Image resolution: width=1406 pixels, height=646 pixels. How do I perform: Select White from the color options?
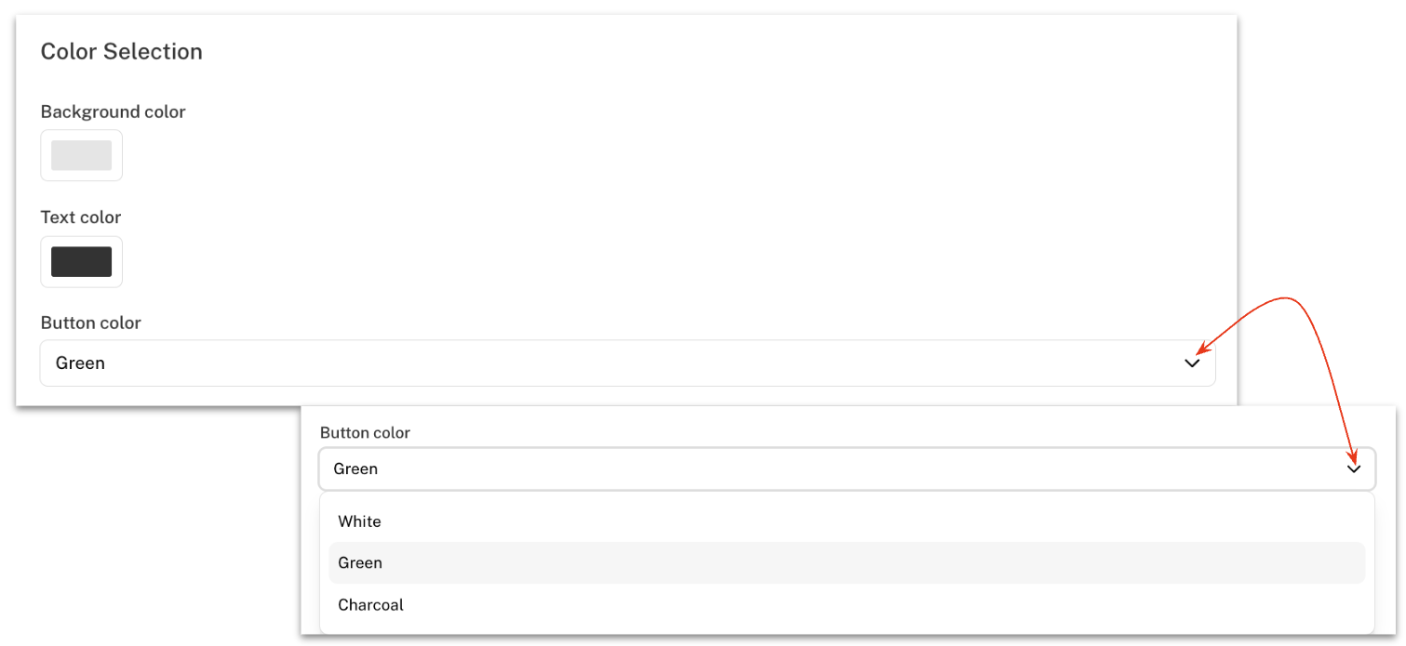[359, 521]
